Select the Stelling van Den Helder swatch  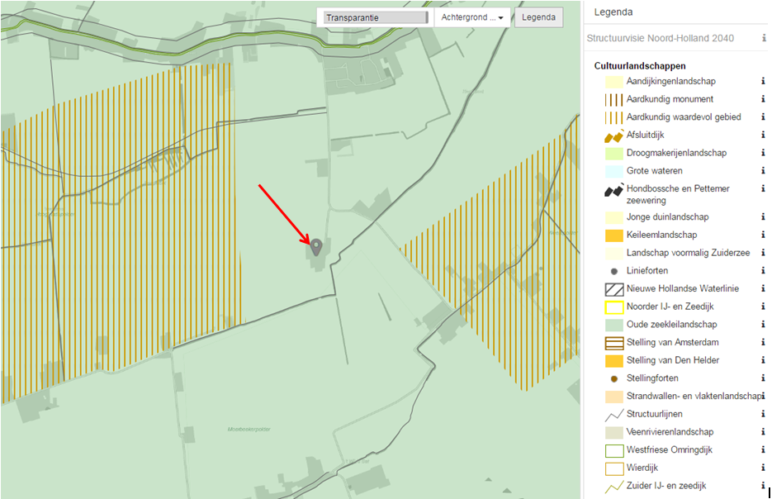coord(613,361)
